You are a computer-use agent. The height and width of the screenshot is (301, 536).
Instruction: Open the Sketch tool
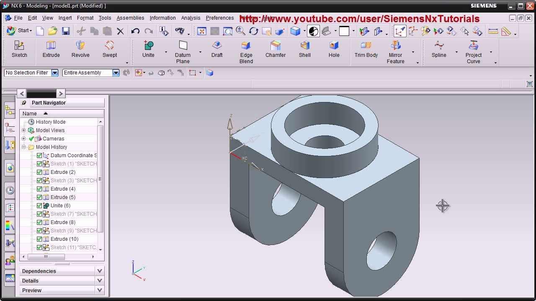(19, 49)
